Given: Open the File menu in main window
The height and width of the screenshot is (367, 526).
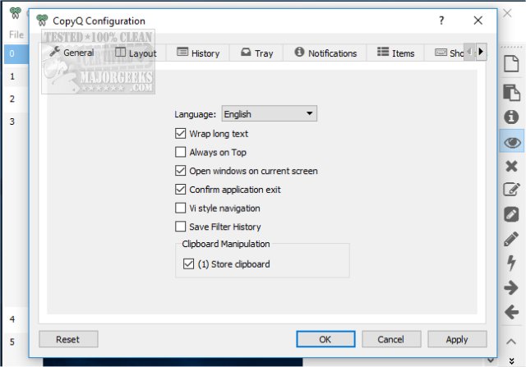Looking at the screenshot, I should coord(16,34).
